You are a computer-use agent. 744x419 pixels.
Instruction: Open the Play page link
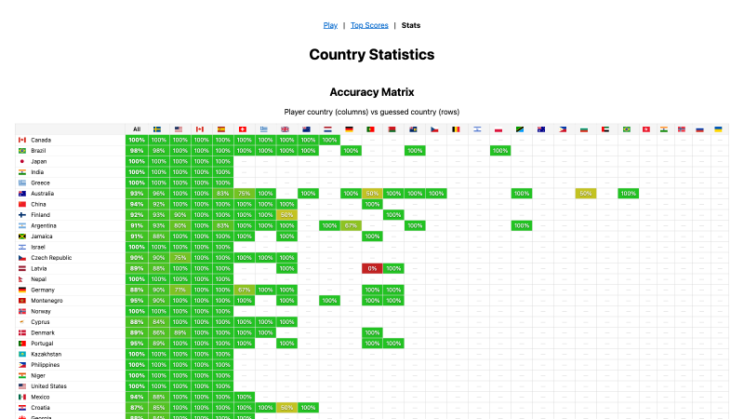point(330,25)
